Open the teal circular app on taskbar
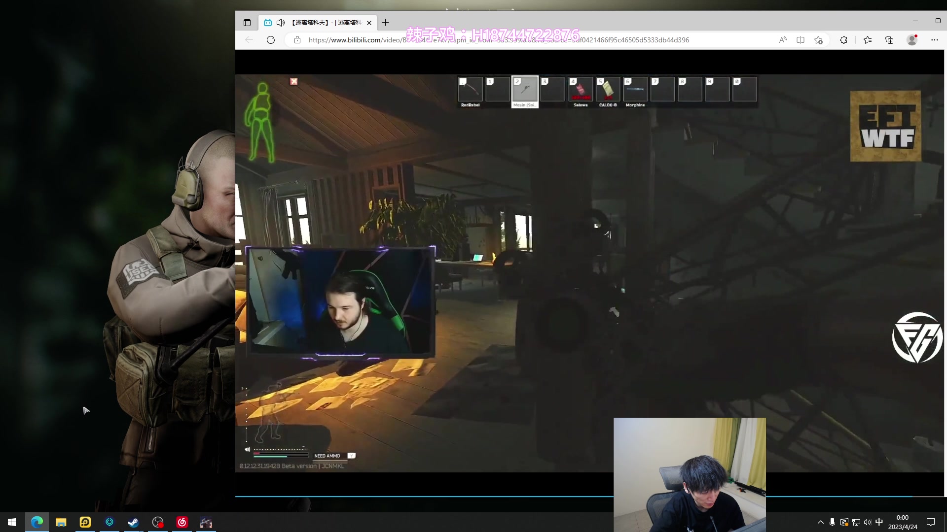The height and width of the screenshot is (532, 947). point(109,522)
